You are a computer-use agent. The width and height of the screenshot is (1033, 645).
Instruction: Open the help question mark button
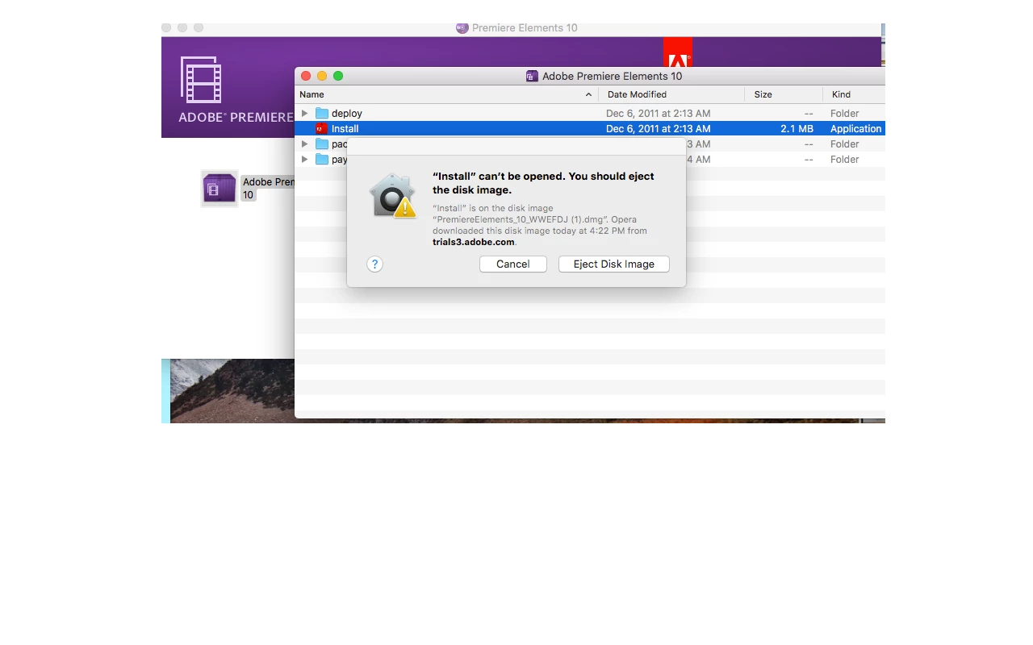[x=374, y=264]
